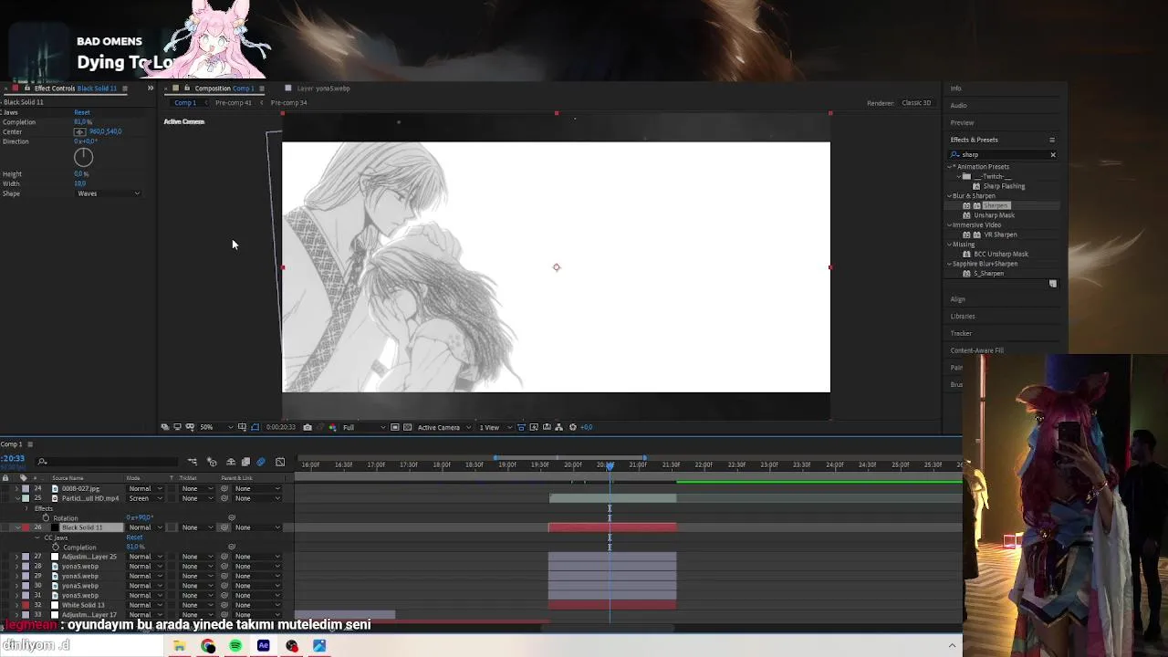Switch to the Layer yona5.webp tab
The image size is (1168, 657).
(x=323, y=89)
